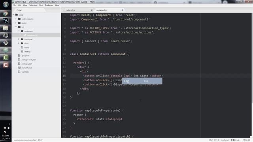Click the node_modules folder icon

pos(19,19)
